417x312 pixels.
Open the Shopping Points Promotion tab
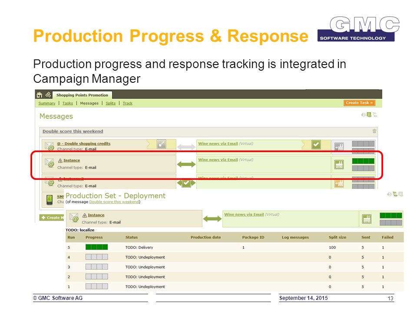point(82,95)
